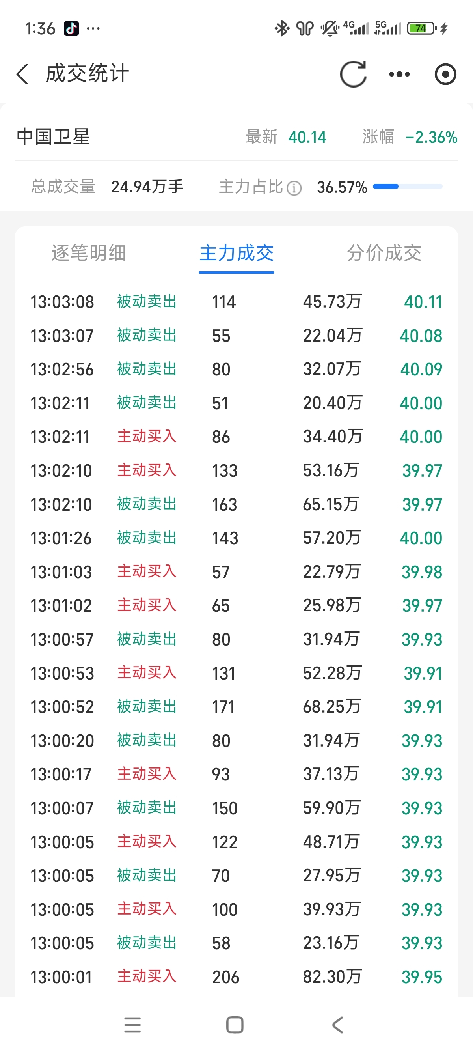Tap the 13:03:08 被动卖出 trade row
This screenshot has width=473, height=1053.
(236, 302)
